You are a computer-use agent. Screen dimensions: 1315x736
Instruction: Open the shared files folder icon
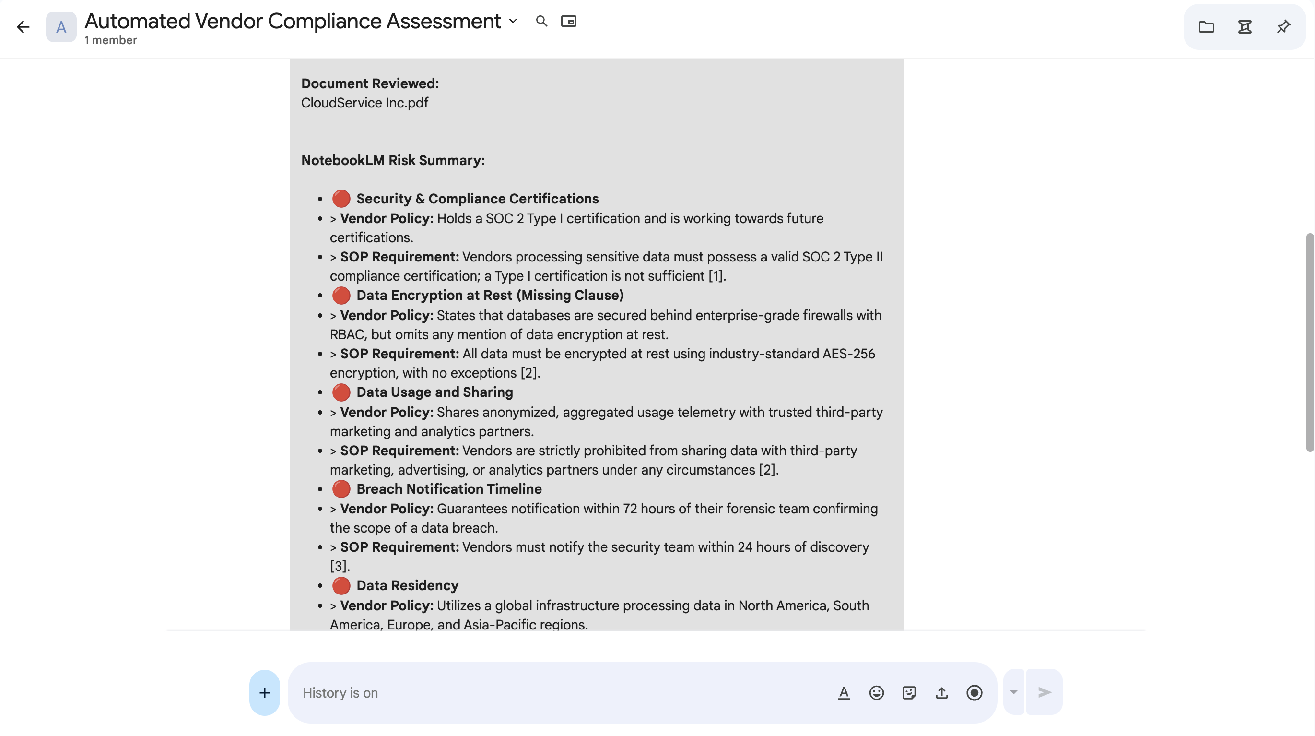tap(1206, 26)
